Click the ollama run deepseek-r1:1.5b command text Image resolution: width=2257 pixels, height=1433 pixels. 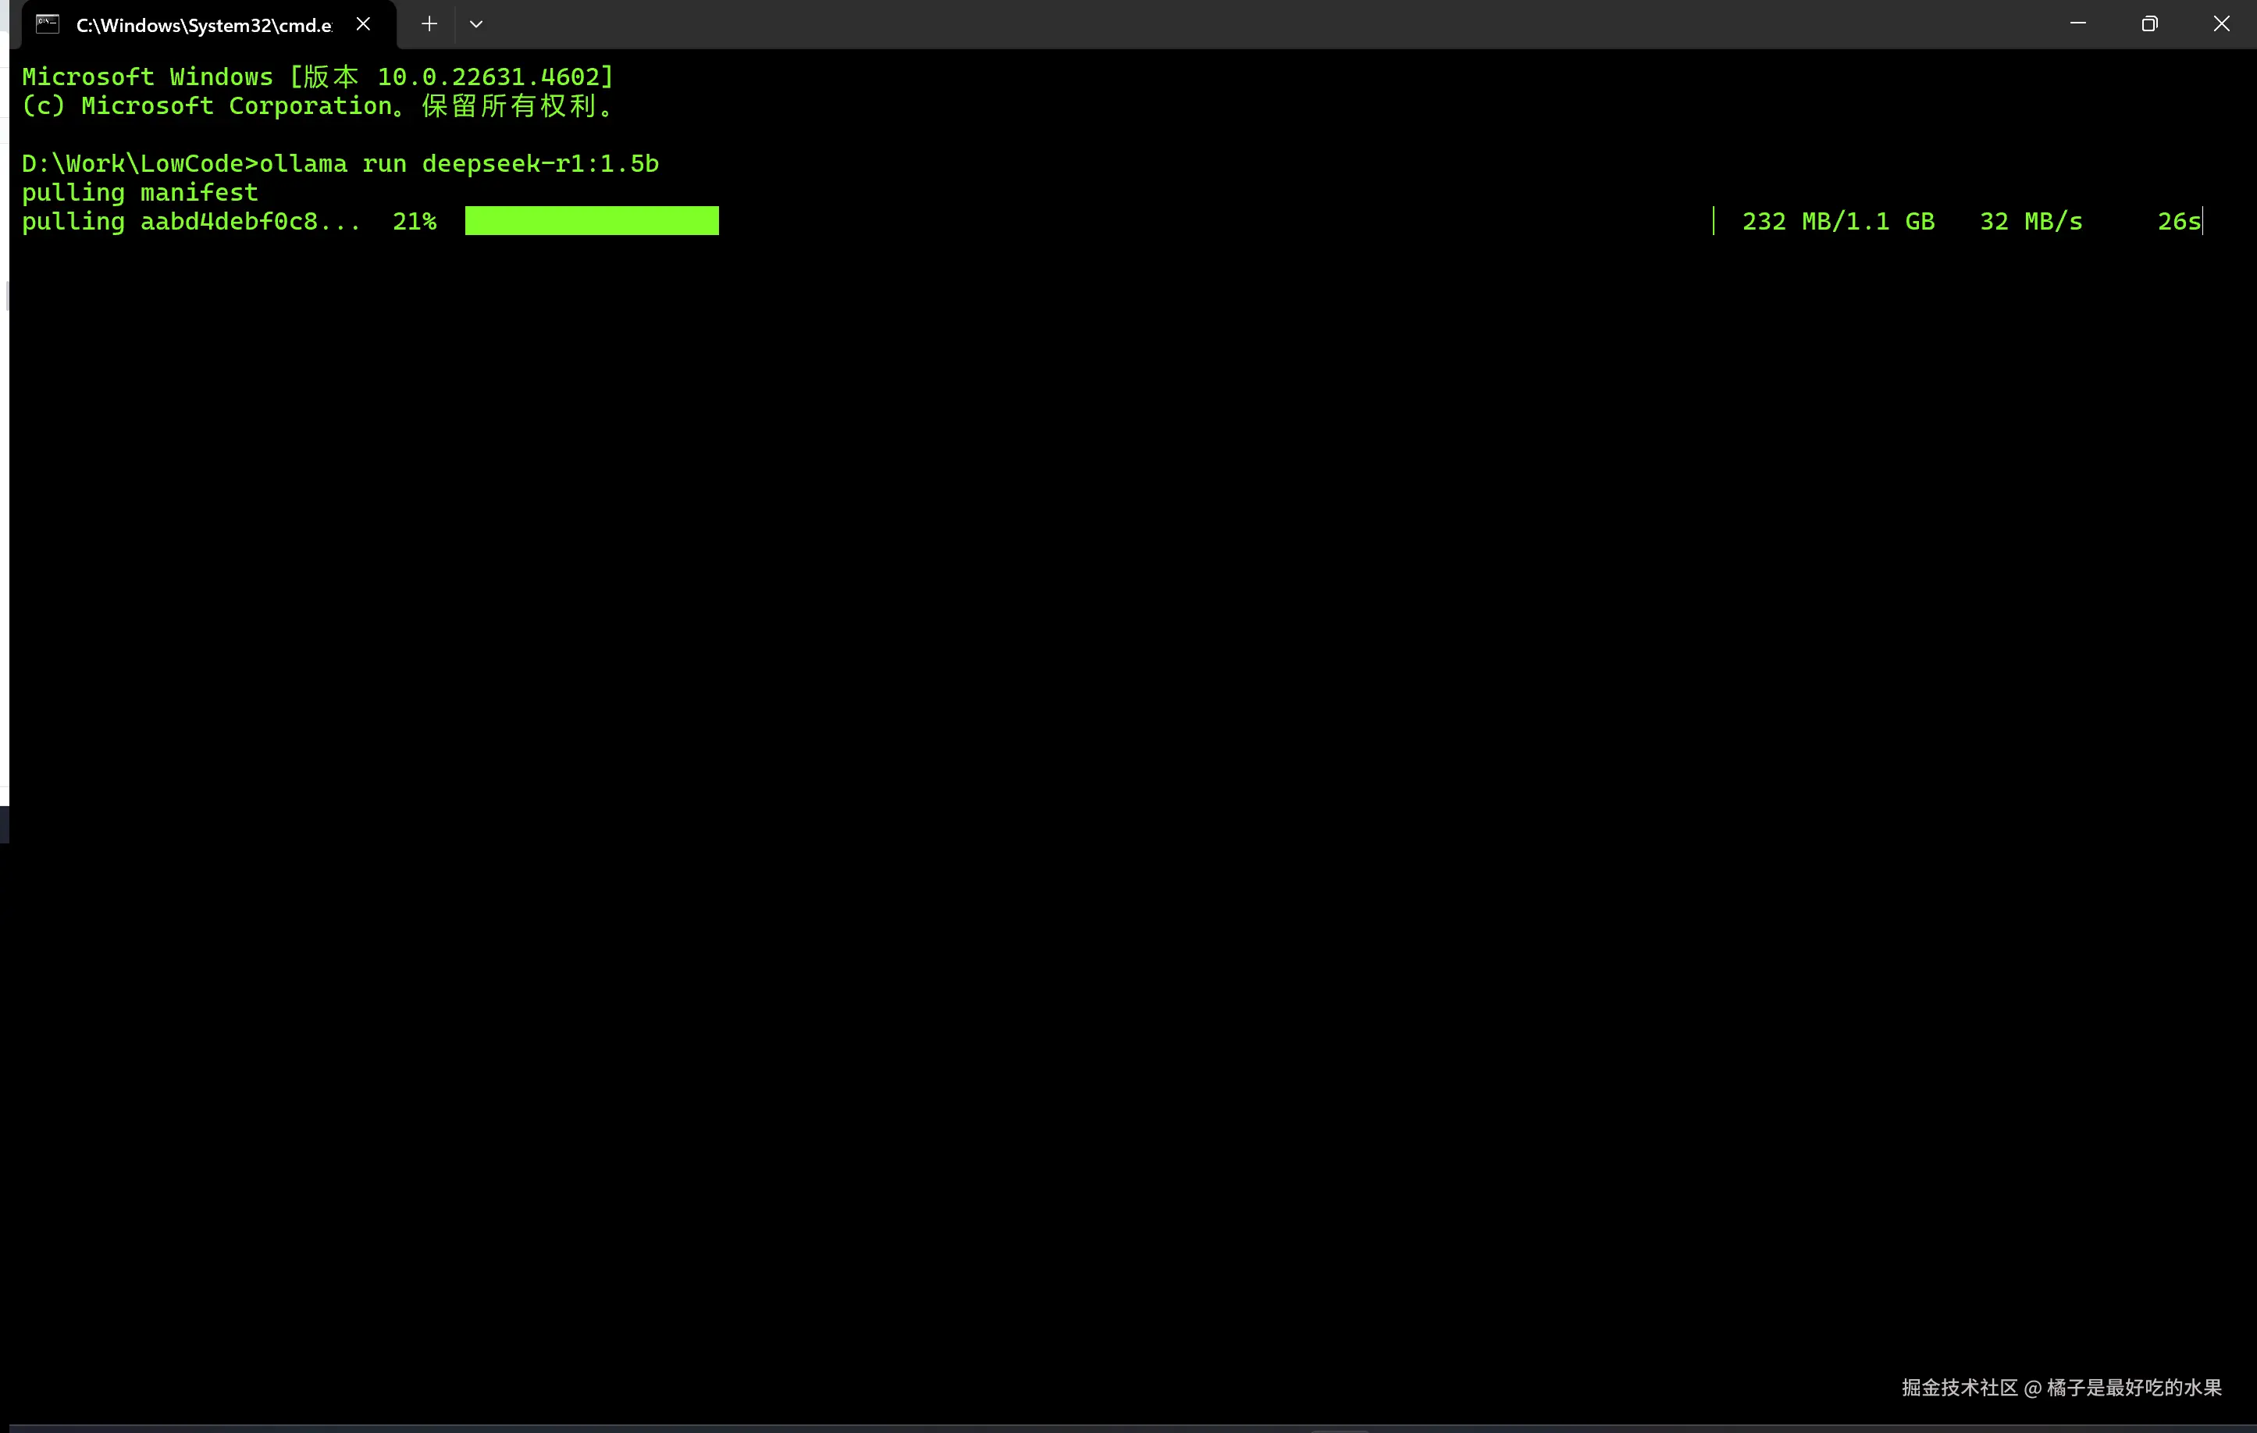click(458, 164)
